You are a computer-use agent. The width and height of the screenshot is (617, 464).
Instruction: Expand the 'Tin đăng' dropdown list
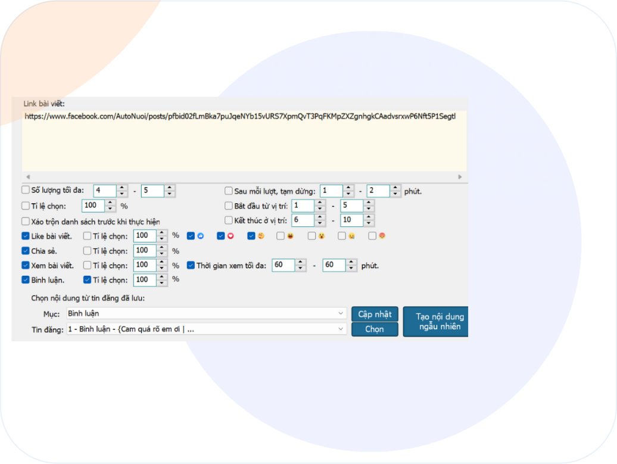(x=341, y=329)
